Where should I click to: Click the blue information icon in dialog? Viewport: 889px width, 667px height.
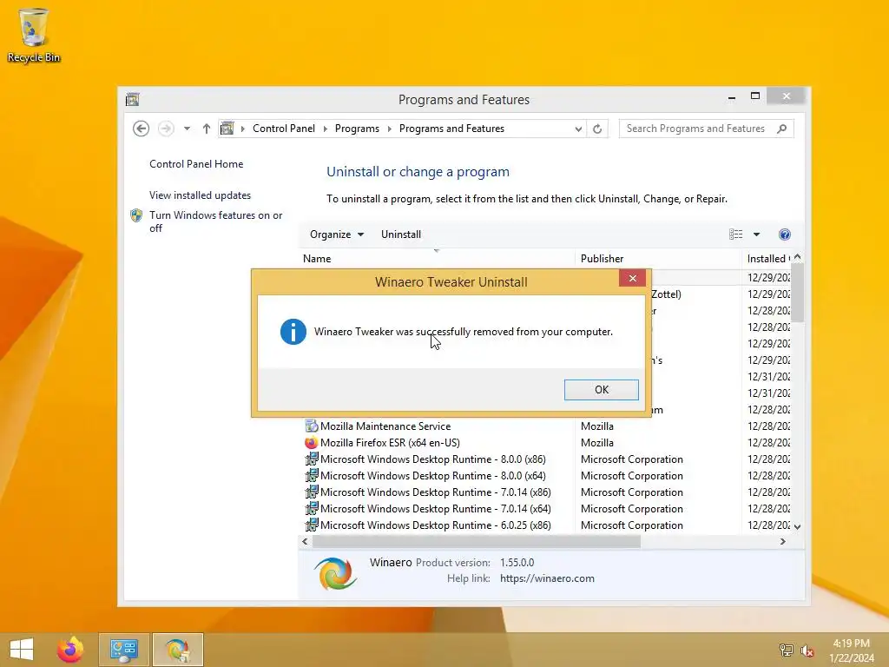pyautogui.click(x=293, y=331)
